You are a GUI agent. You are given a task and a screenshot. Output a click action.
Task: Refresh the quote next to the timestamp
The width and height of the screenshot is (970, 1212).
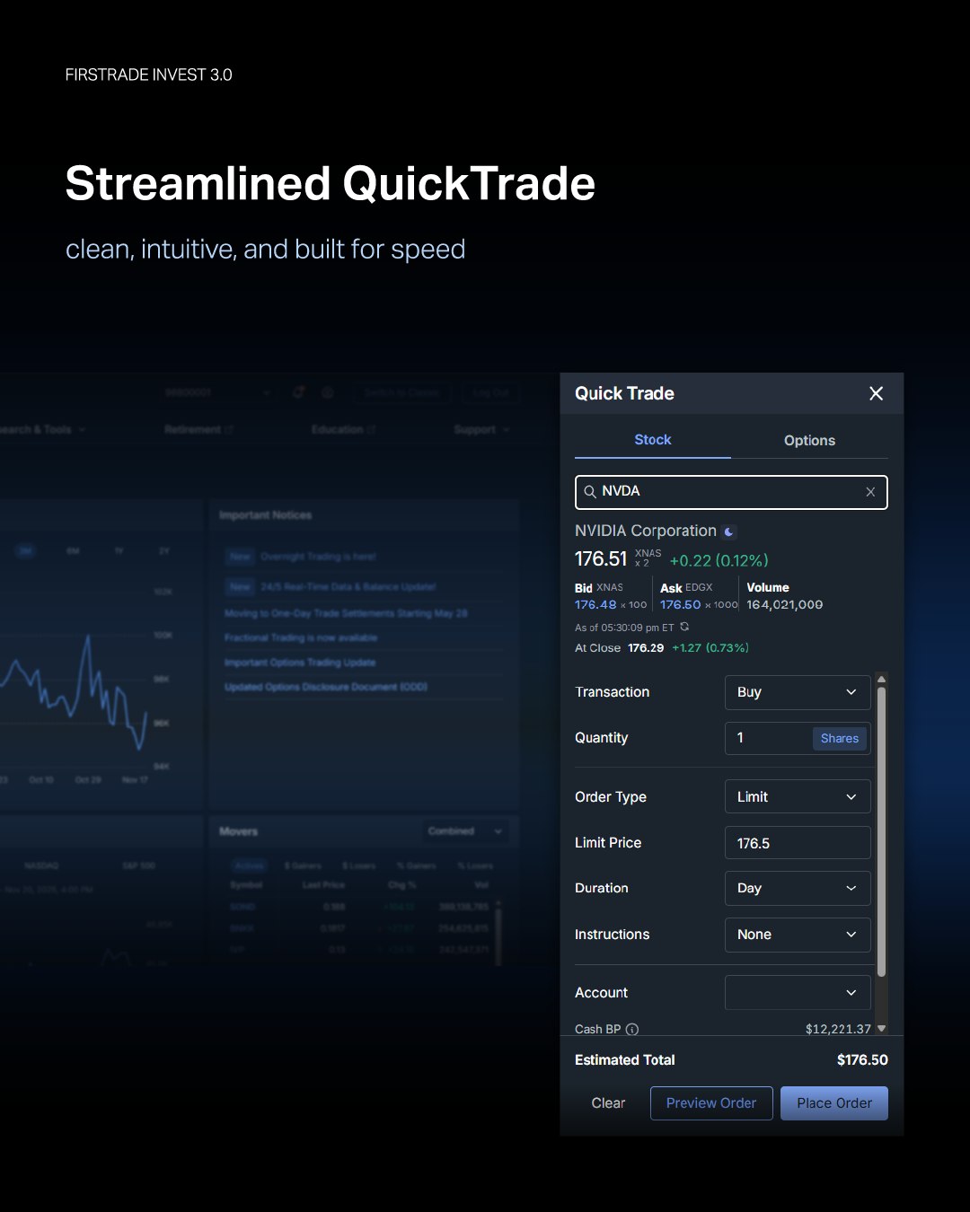(x=684, y=627)
